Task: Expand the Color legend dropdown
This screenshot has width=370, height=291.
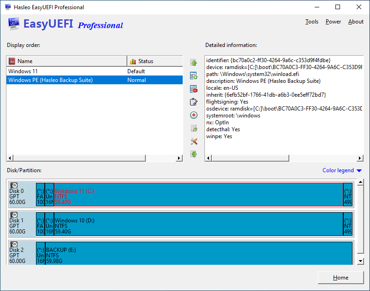Action: tap(342, 170)
